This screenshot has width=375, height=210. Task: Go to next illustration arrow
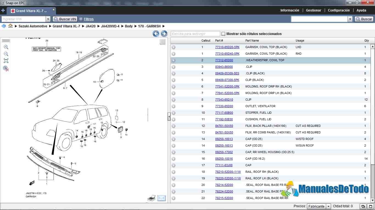pos(164,34)
